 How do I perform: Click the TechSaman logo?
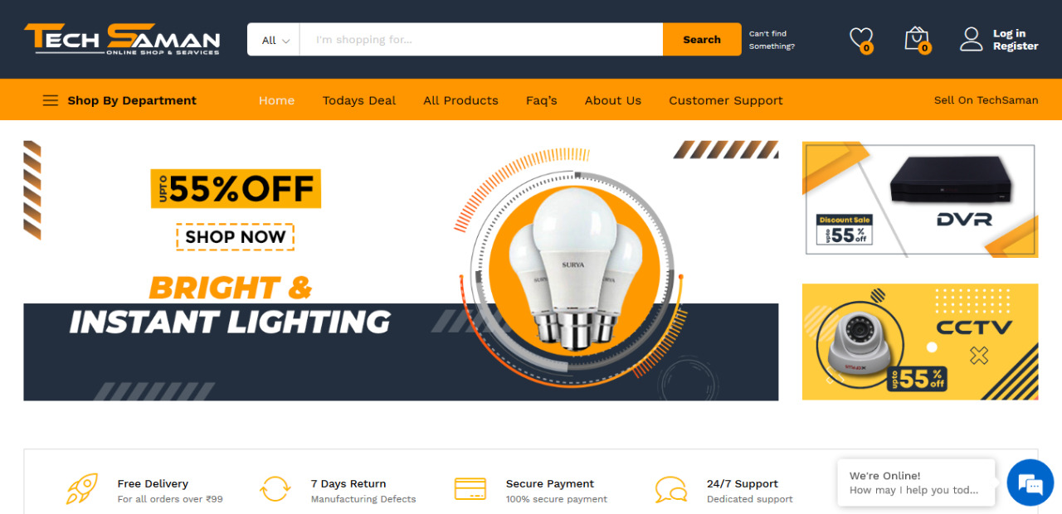[122, 39]
